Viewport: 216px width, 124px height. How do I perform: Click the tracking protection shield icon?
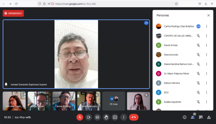(x=40, y=4)
